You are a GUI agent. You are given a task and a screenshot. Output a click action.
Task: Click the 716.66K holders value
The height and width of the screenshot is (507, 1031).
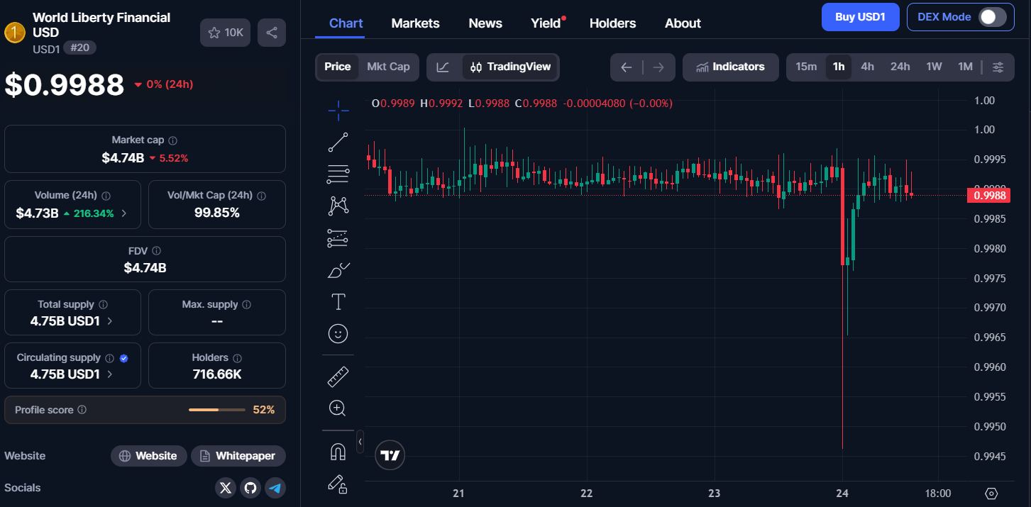click(217, 374)
